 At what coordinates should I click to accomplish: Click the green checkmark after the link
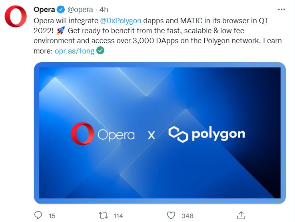click(100, 51)
